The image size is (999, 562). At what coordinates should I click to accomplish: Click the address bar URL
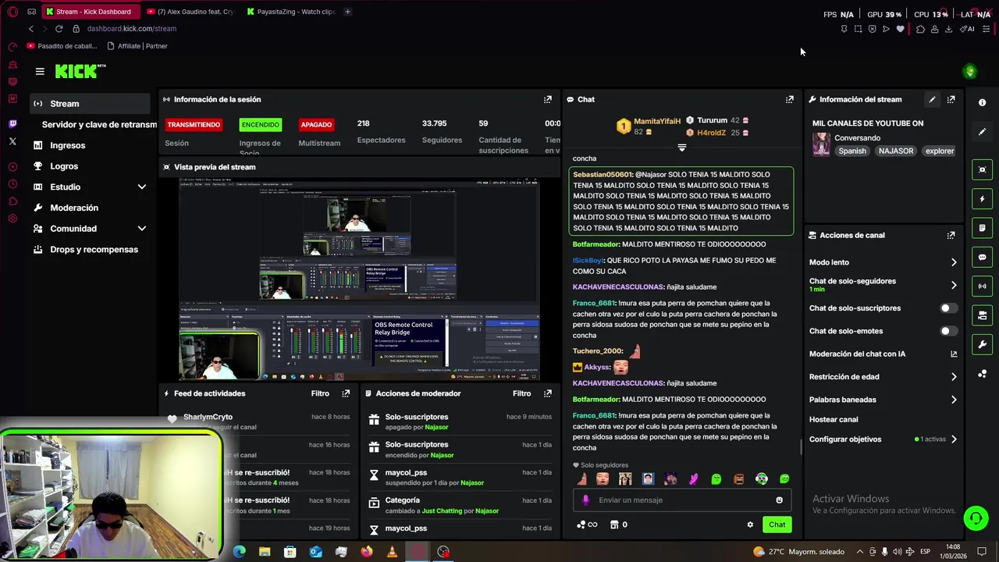pyautogui.click(x=132, y=29)
